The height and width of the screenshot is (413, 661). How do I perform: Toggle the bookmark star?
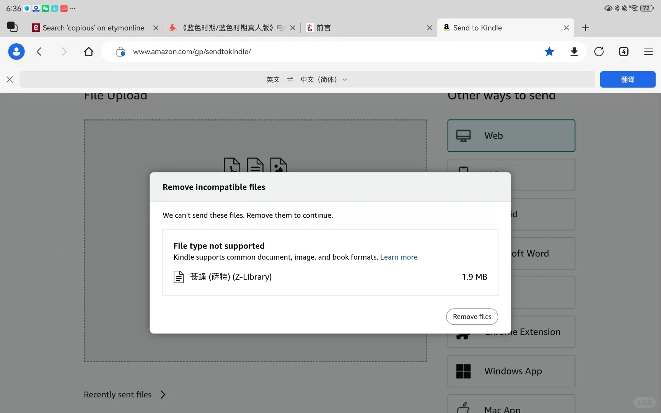coord(549,52)
